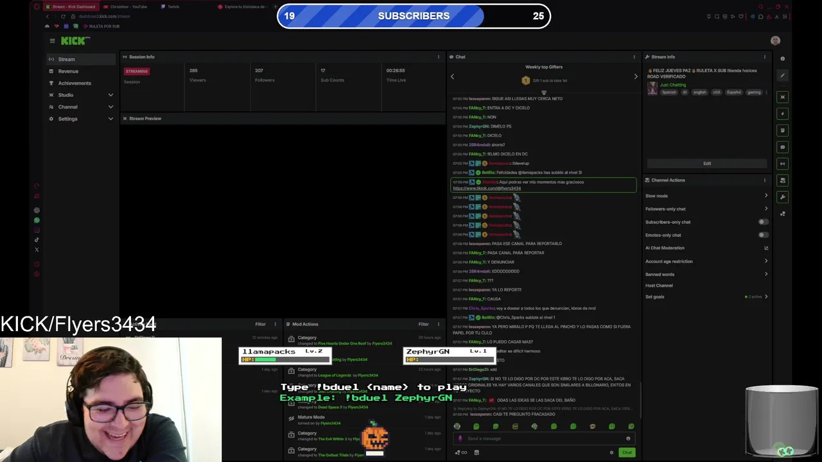Click the Kick logo
822x462 pixels.
coord(75,40)
